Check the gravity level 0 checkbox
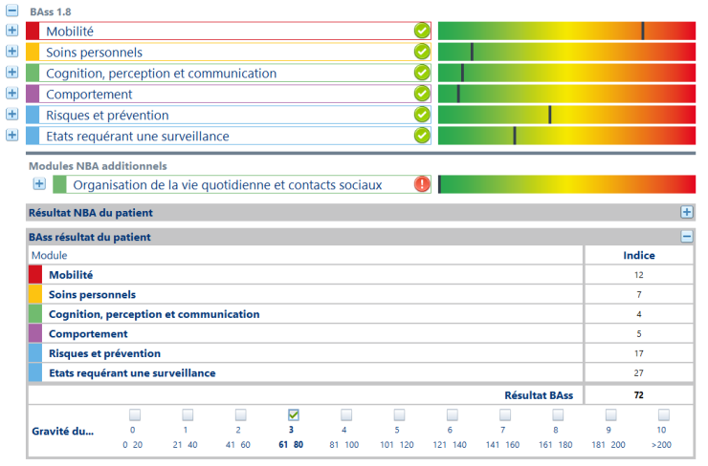The width and height of the screenshot is (708, 466). pyautogui.click(x=135, y=414)
